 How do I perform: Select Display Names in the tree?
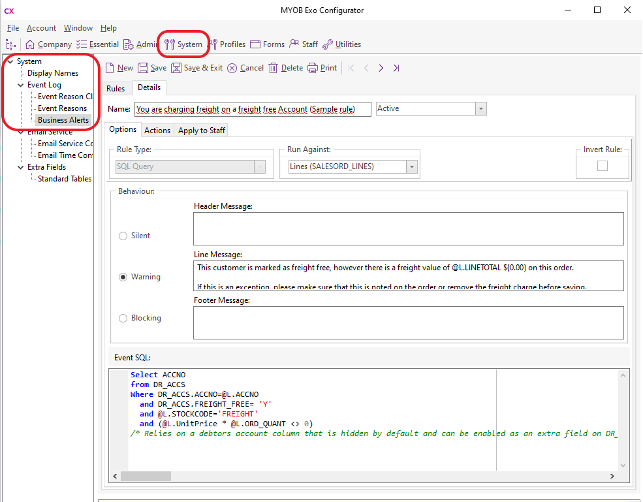tap(52, 73)
